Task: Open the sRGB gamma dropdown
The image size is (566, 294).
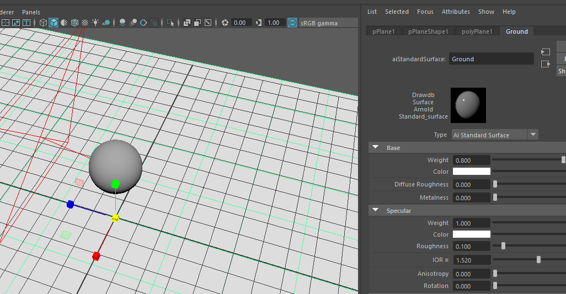Action: click(328, 23)
